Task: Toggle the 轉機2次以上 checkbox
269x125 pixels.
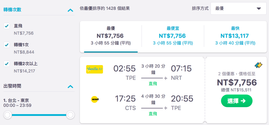Action: (x=7, y=64)
